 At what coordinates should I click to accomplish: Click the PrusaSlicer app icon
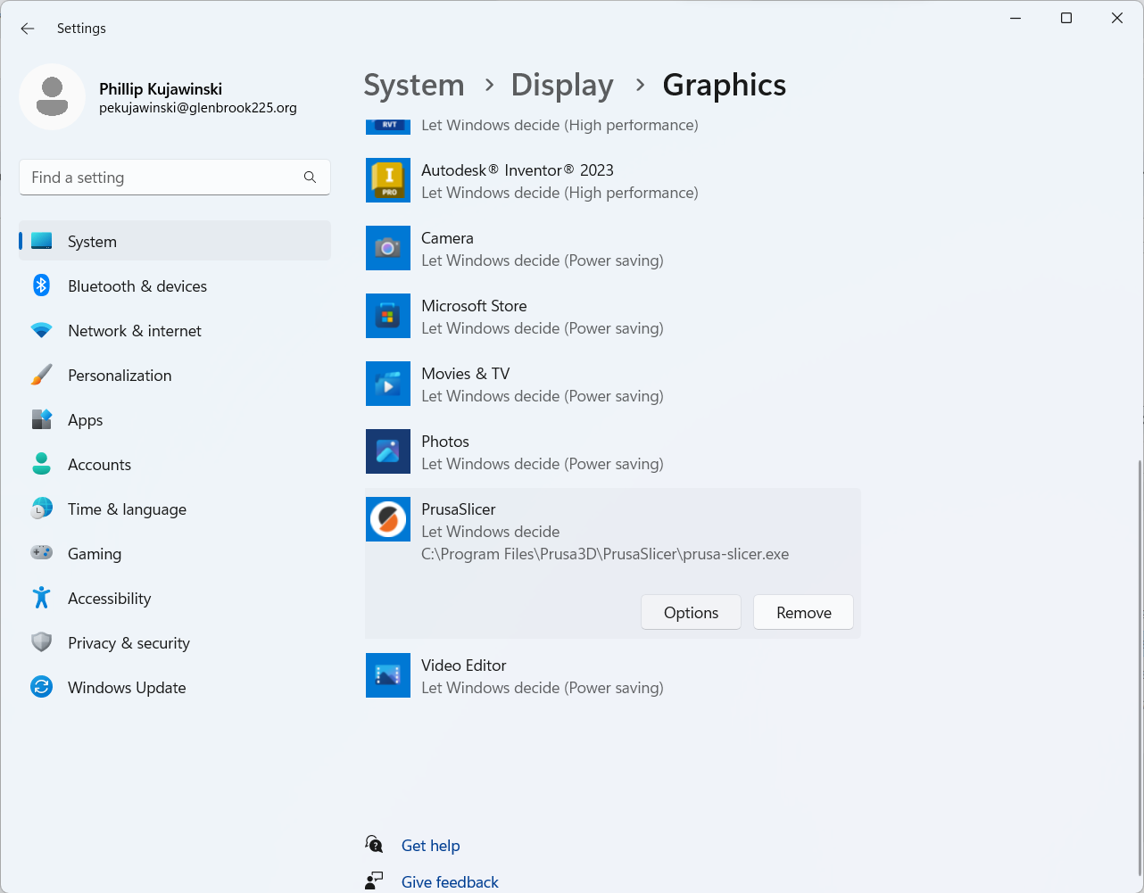(388, 519)
